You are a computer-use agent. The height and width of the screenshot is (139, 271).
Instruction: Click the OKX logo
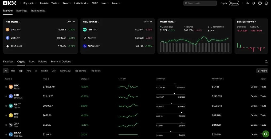coord(10,3)
